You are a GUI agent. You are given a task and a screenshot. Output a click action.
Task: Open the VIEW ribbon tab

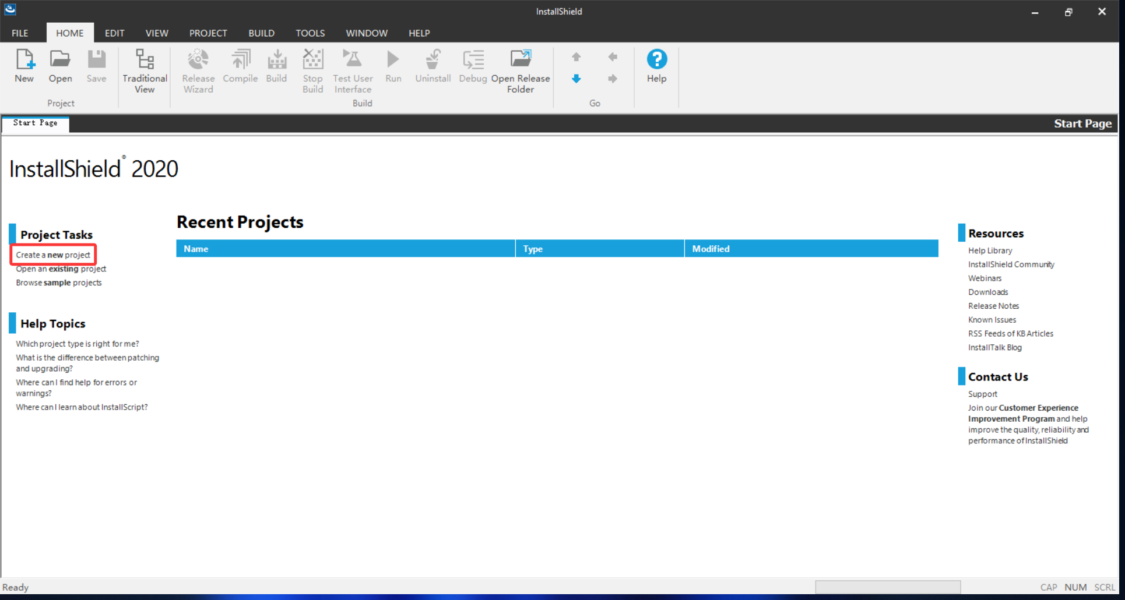tap(157, 33)
